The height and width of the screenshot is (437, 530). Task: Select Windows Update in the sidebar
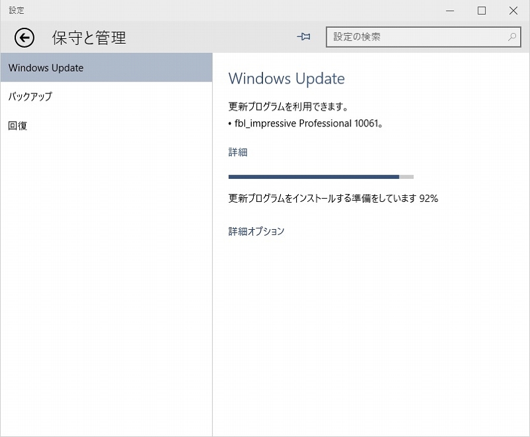point(107,68)
